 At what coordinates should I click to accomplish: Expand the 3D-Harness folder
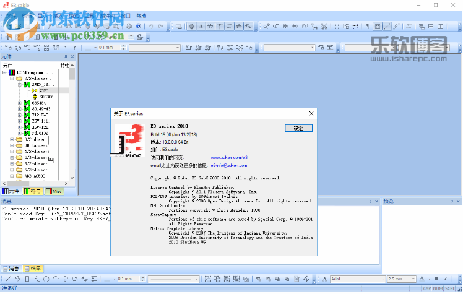tap(12, 145)
